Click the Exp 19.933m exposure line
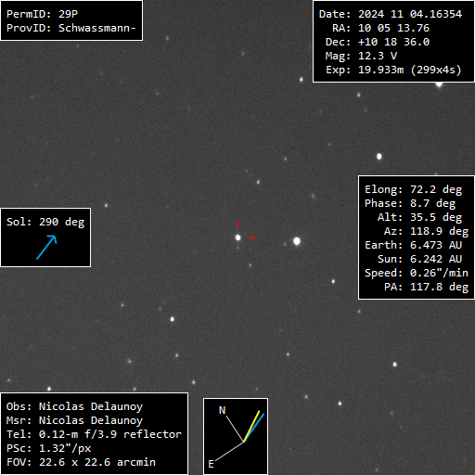 (393, 70)
